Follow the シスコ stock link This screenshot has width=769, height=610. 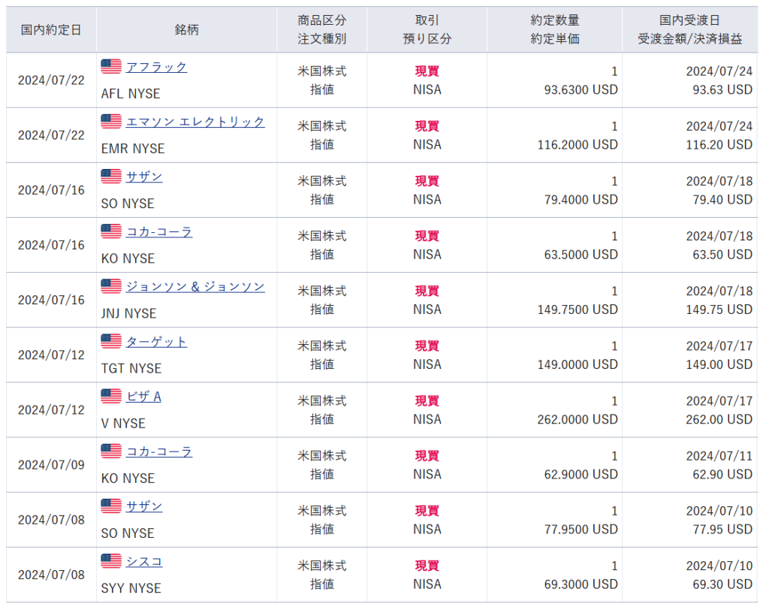point(144,561)
